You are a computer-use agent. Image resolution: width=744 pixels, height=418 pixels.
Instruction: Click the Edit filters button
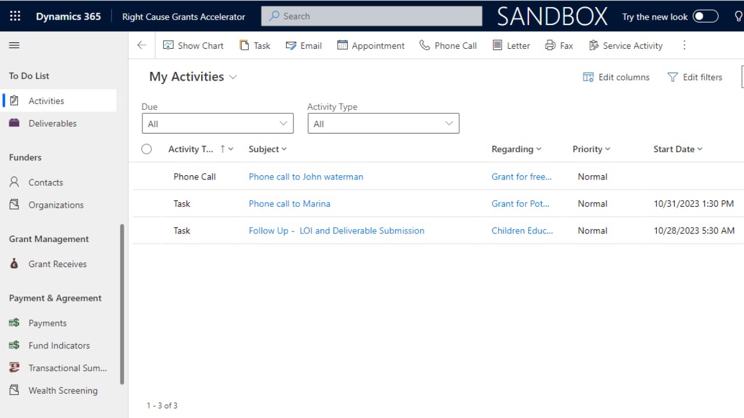coord(695,77)
